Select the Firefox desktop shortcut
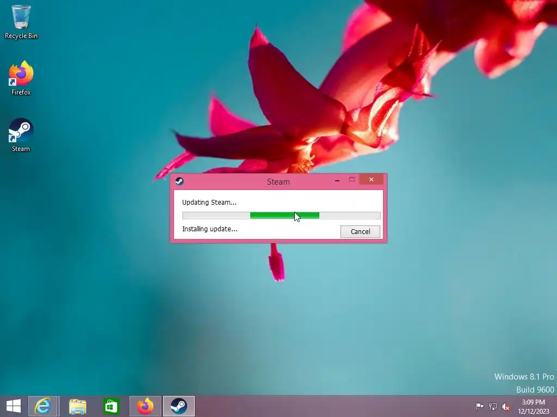This screenshot has width=557, height=417. click(x=21, y=78)
